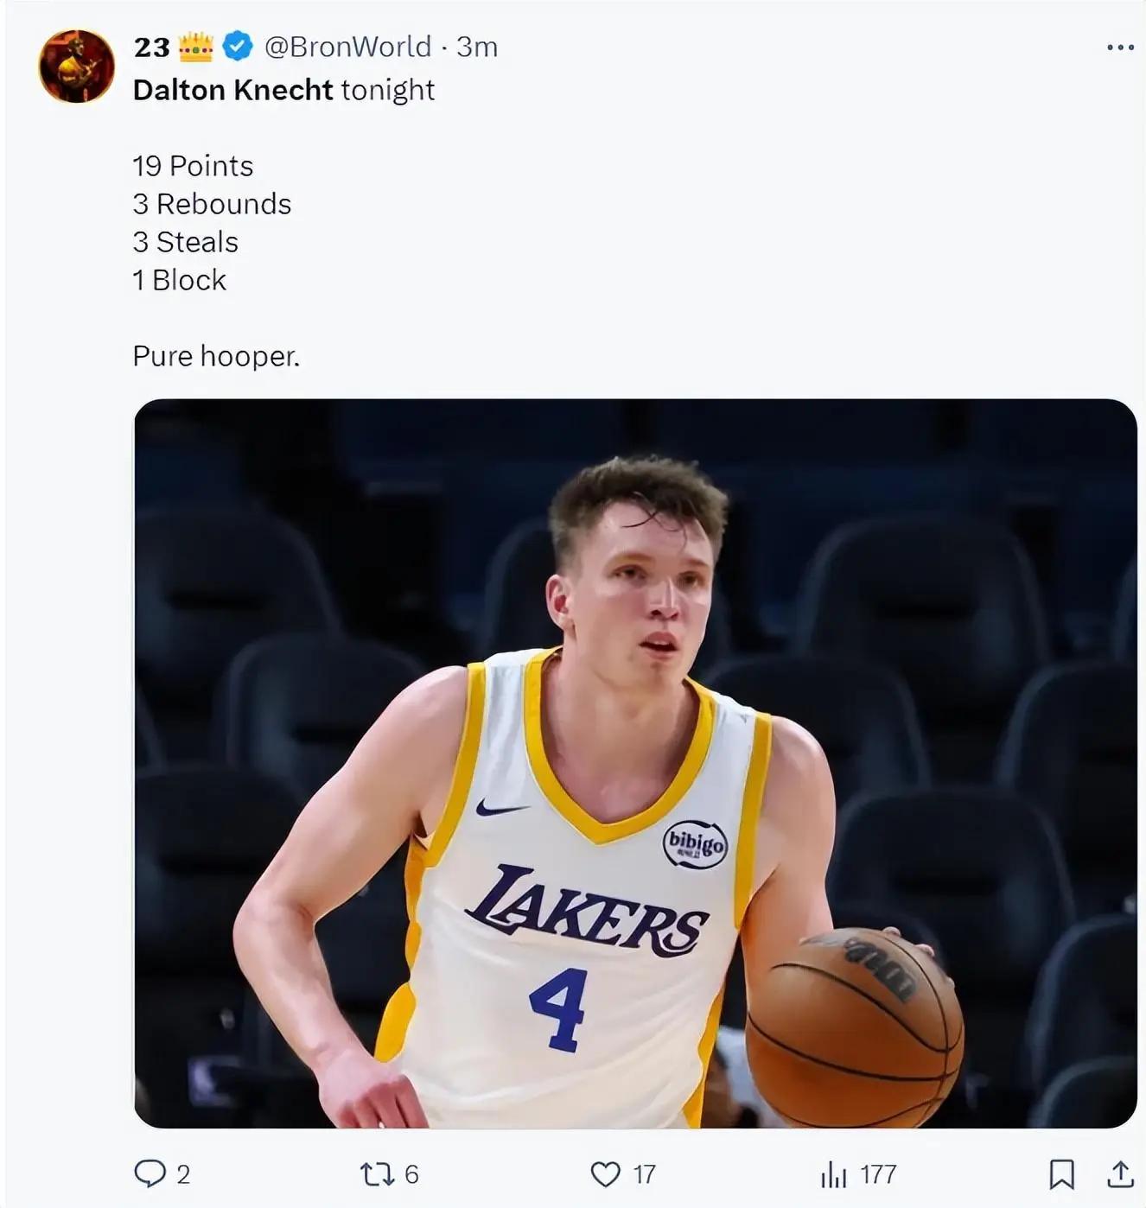The height and width of the screenshot is (1208, 1146).
Task: Click the like count of 17
Action: 644,1174
